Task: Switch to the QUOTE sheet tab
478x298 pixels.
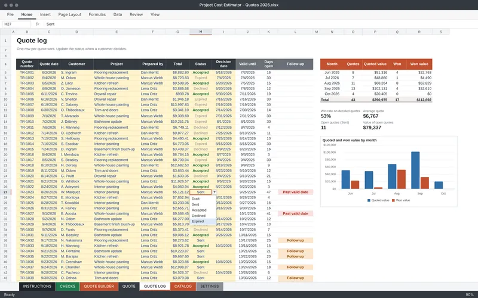Action: 128,287
